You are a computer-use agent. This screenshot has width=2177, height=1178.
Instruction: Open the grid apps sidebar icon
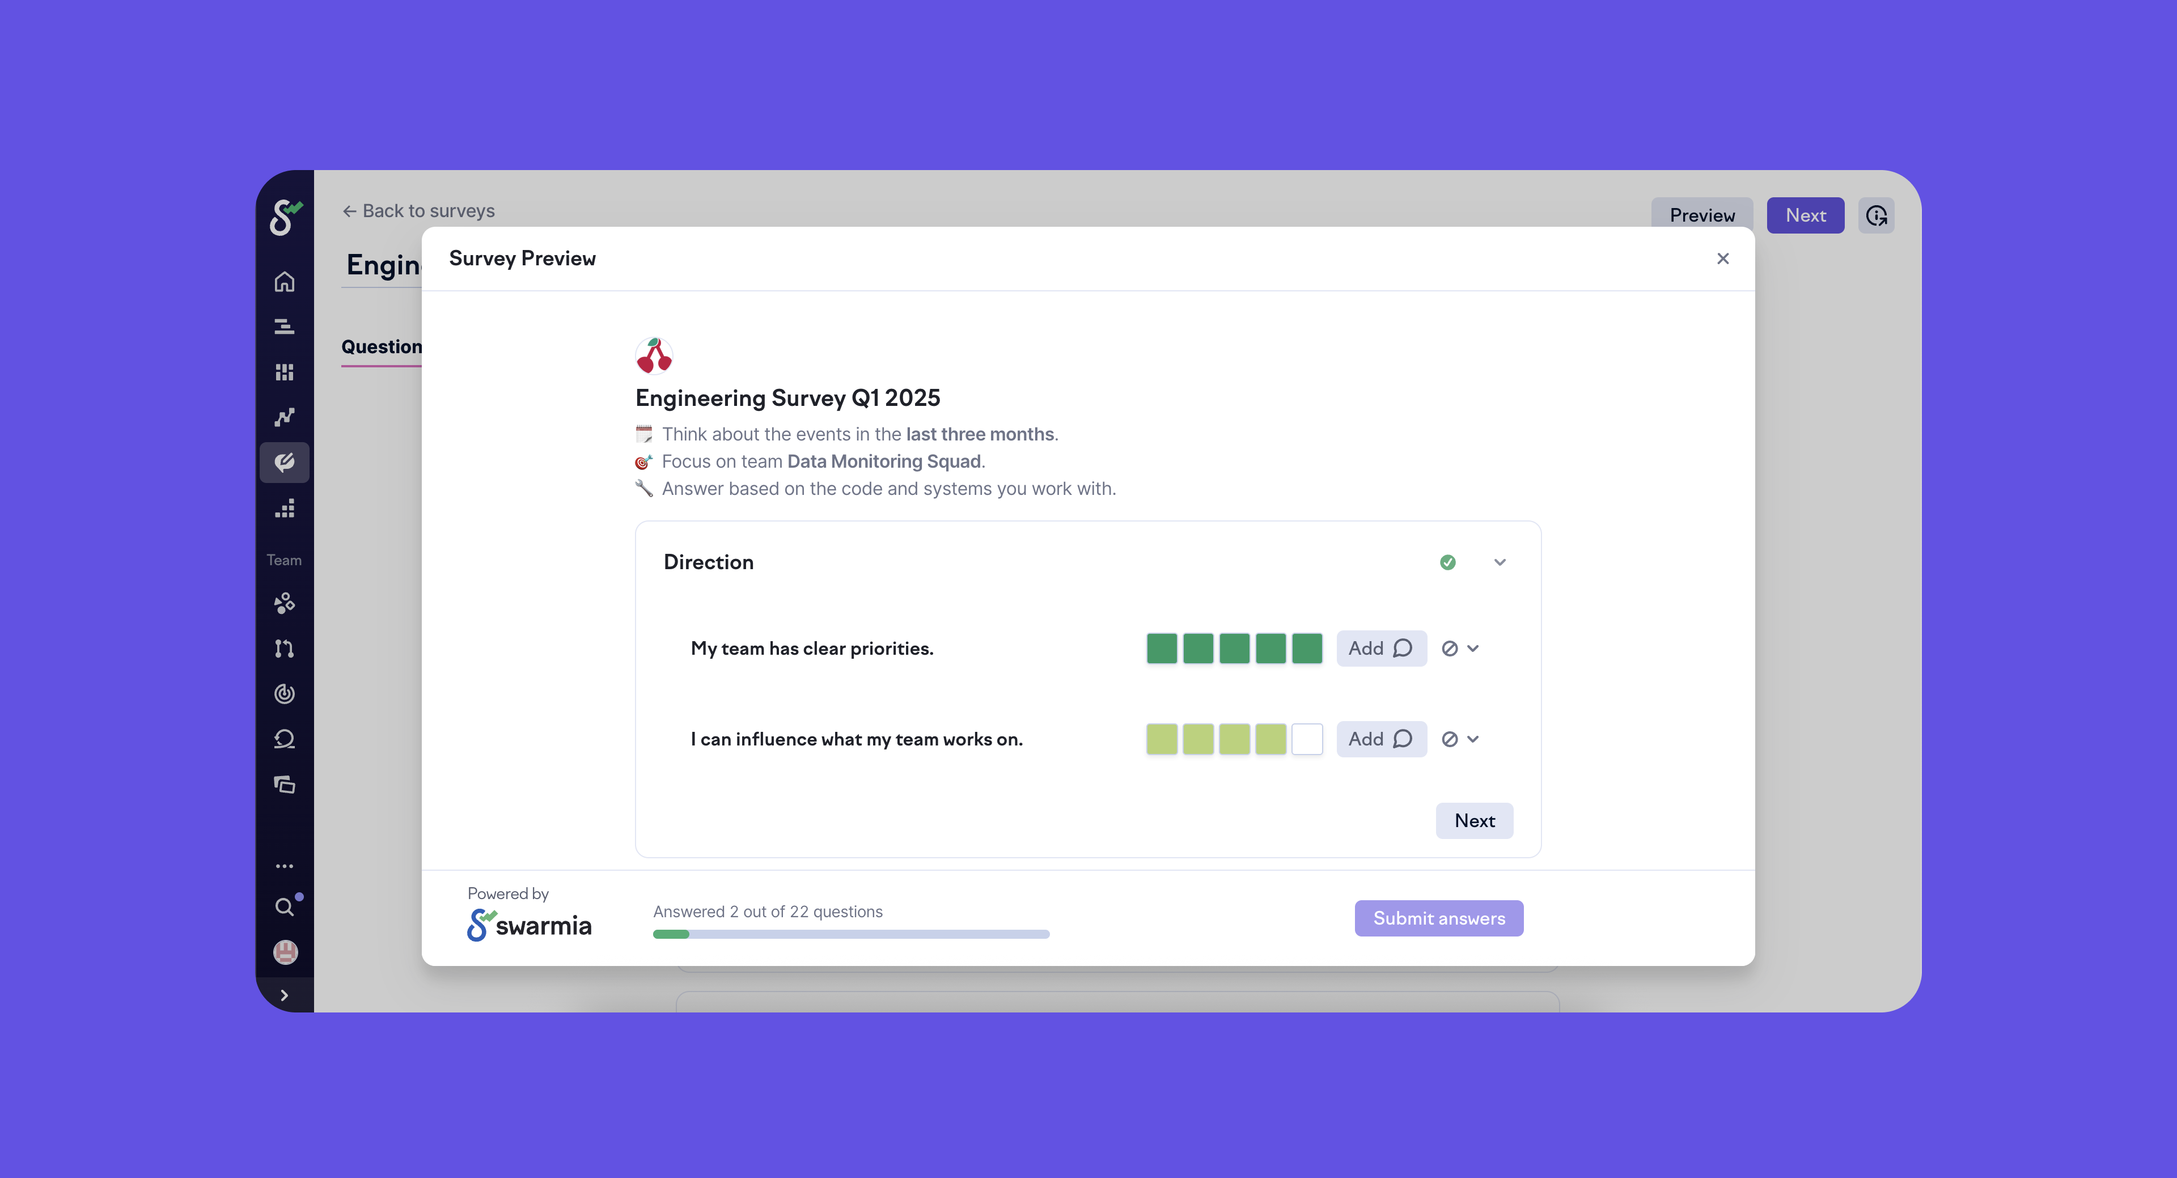[284, 372]
